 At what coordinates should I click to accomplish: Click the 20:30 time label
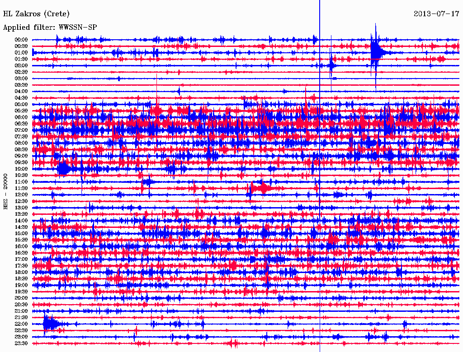(21, 305)
